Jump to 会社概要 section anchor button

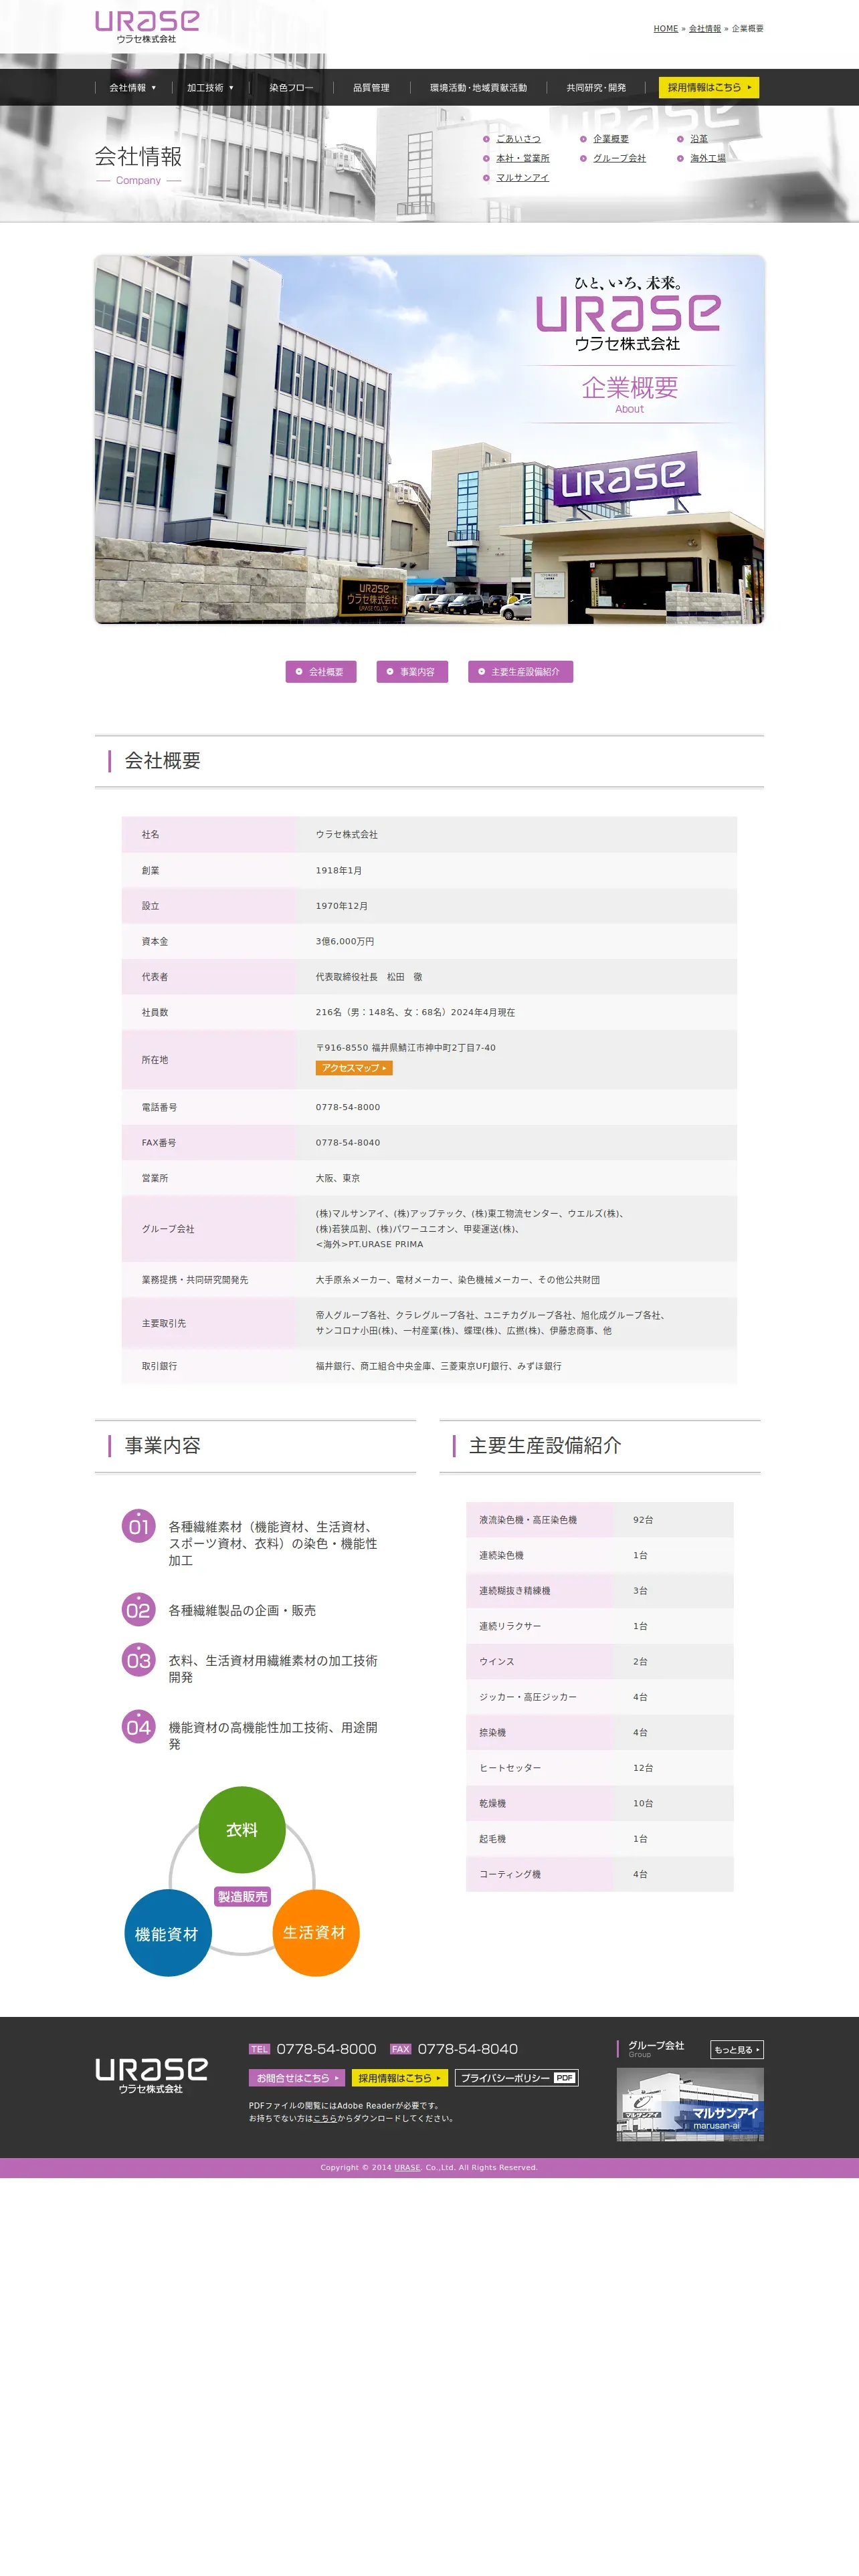(x=320, y=672)
